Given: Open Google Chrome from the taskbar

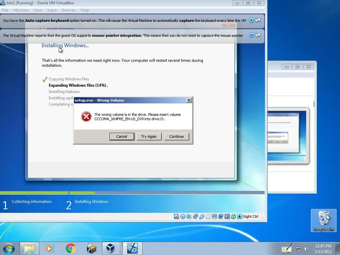Looking at the screenshot, I should pyautogui.click(x=70, y=248).
